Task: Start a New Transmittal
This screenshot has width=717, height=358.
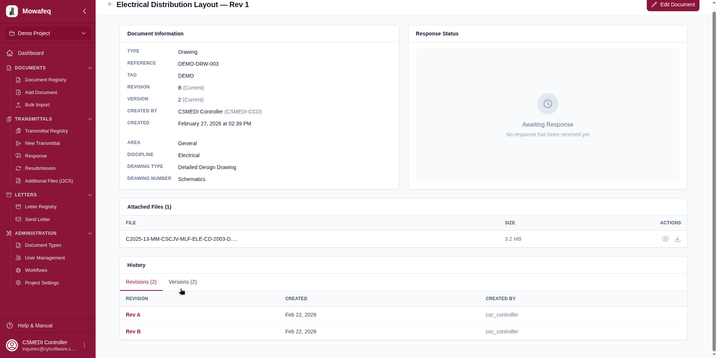Action: click(42, 143)
